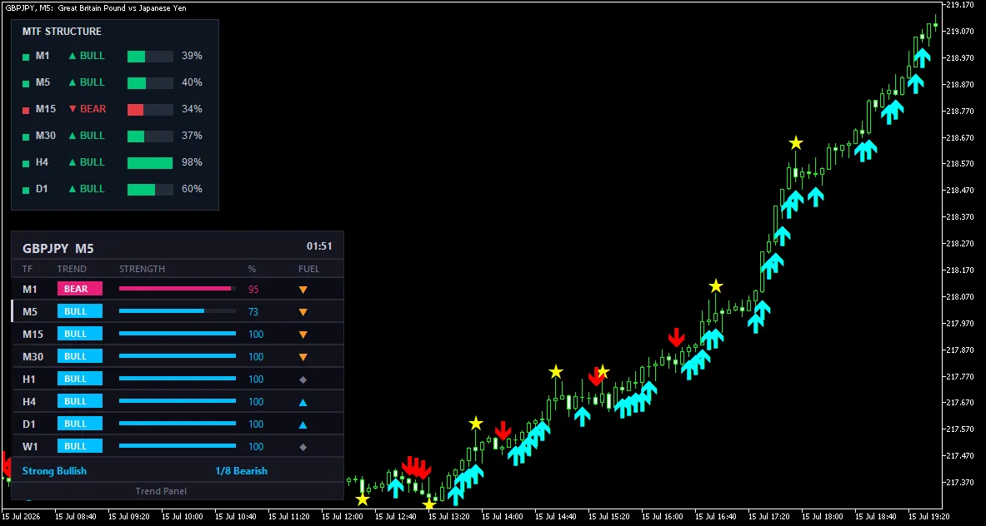This screenshot has height=526, width=986.
Task: Click the Trend Panel footer button
Action: point(161,491)
